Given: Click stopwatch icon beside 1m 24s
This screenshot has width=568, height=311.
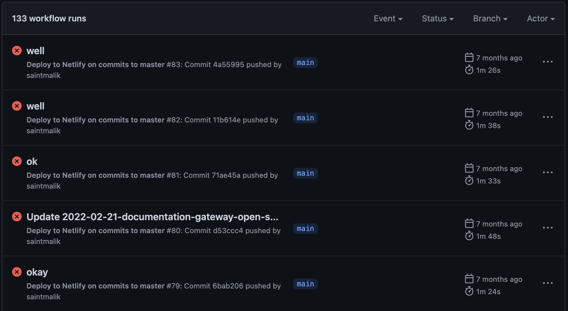Looking at the screenshot, I should click(469, 291).
